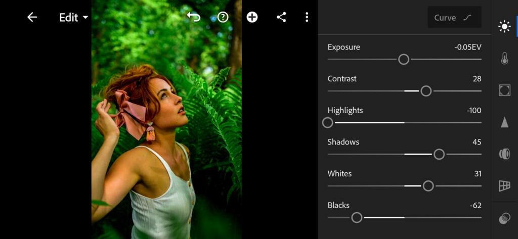Go back with the left arrow
This screenshot has width=518, height=239.
32,17
